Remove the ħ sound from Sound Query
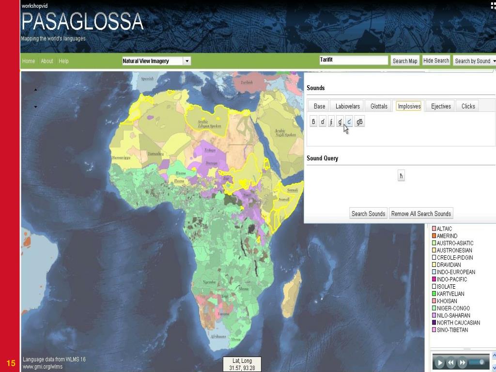This screenshot has width=496, height=372. (x=401, y=176)
